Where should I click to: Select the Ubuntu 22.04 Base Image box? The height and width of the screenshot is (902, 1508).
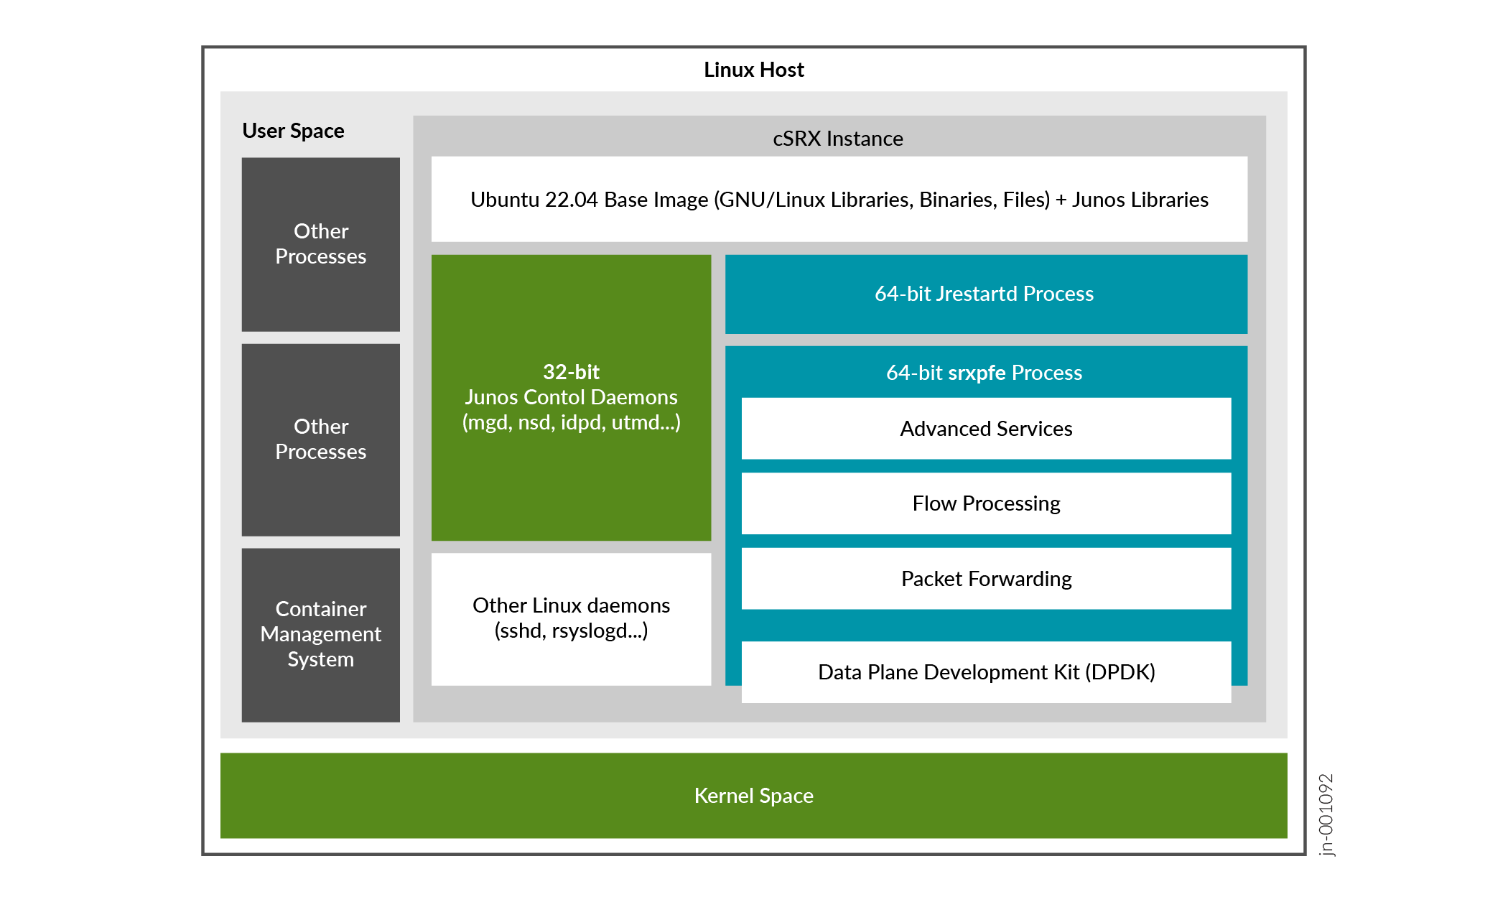pos(839,199)
